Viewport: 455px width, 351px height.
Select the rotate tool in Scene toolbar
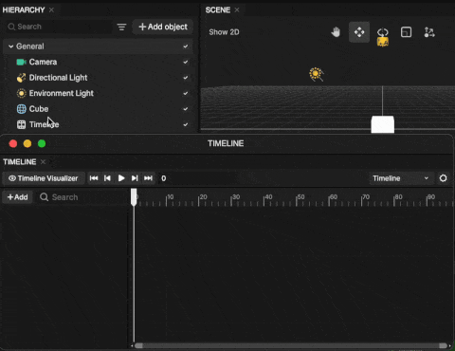click(x=383, y=32)
